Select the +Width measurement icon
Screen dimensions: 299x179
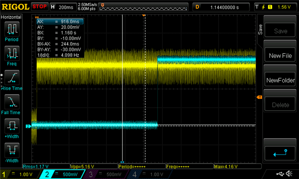(12, 126)
